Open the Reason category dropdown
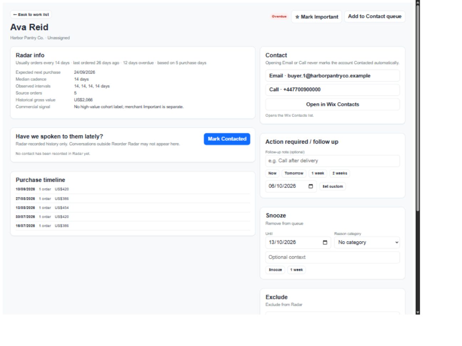 click(x=367, y=242)
